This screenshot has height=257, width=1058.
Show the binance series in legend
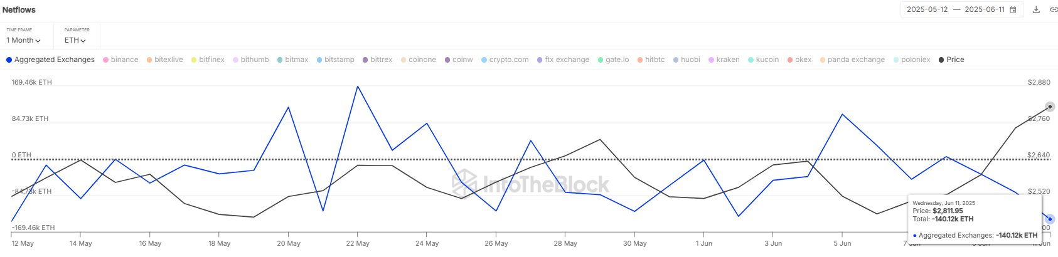point(120,60)
